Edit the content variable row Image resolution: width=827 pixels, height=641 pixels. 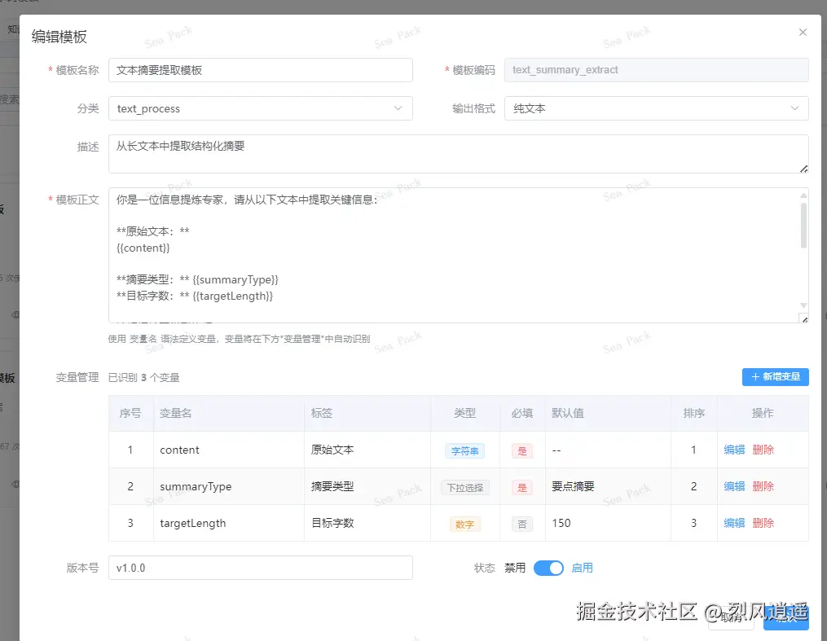[x=734, y=450]
